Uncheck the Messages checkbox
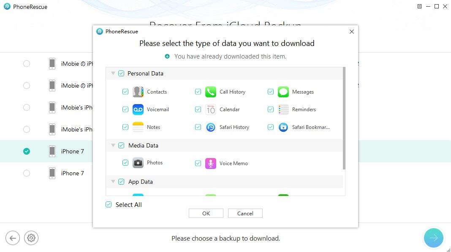Viewport: 451px width, 252px height. pyautogui.click(x=271, y=92)
